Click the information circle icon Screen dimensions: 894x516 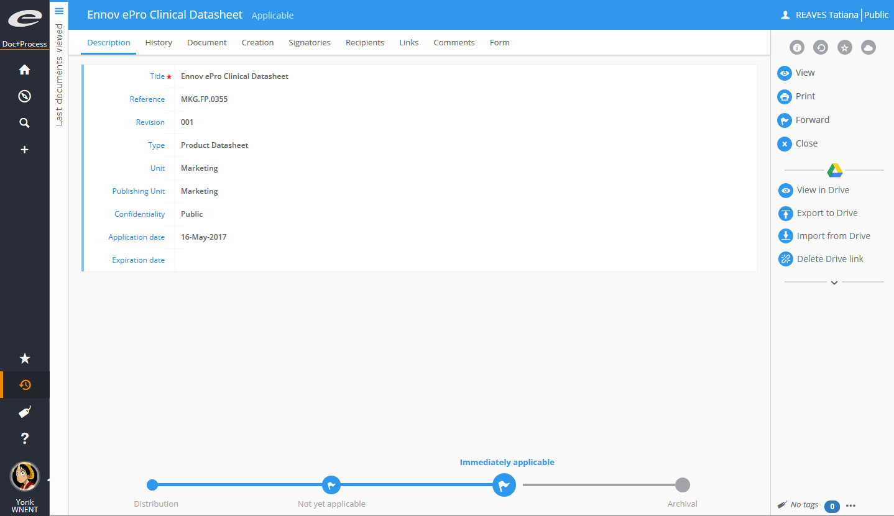(x=797, y=47)
